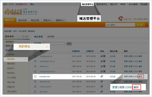Click the 搜索 domain search button
This screenshot has height=97, width=152.
[69, 44]
